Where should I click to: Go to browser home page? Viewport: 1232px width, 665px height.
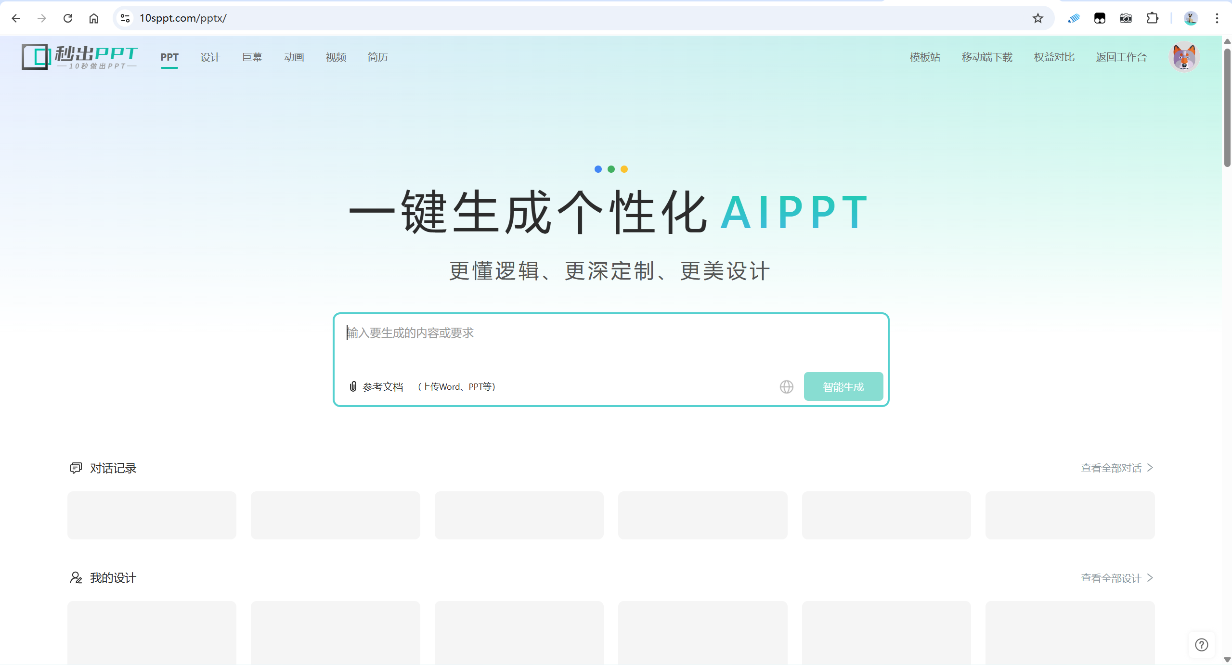(94, 18)
